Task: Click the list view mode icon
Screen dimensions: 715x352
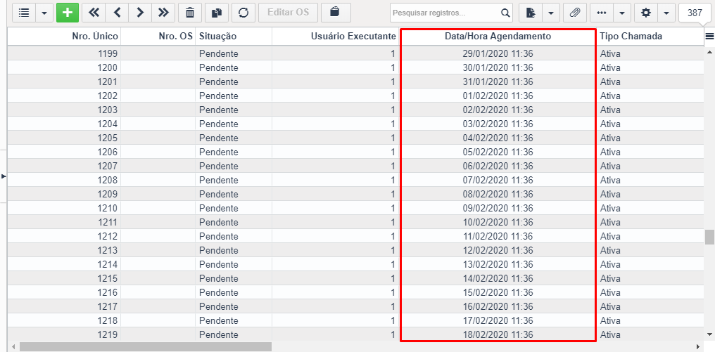Action: pos(24,13)
